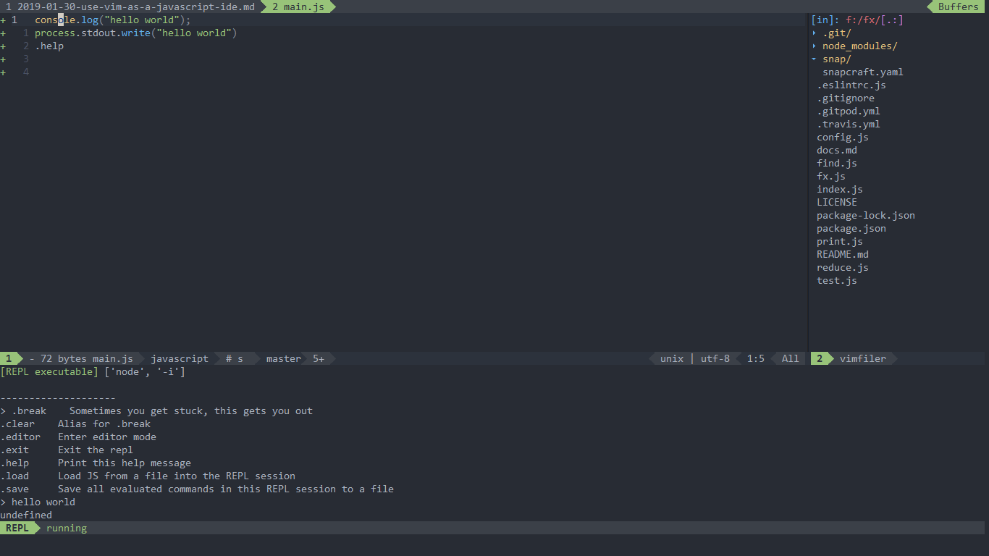Viewport: 989px width, 556px height.
Task: Click the .break command in REPL help
Action: [29, 410]
